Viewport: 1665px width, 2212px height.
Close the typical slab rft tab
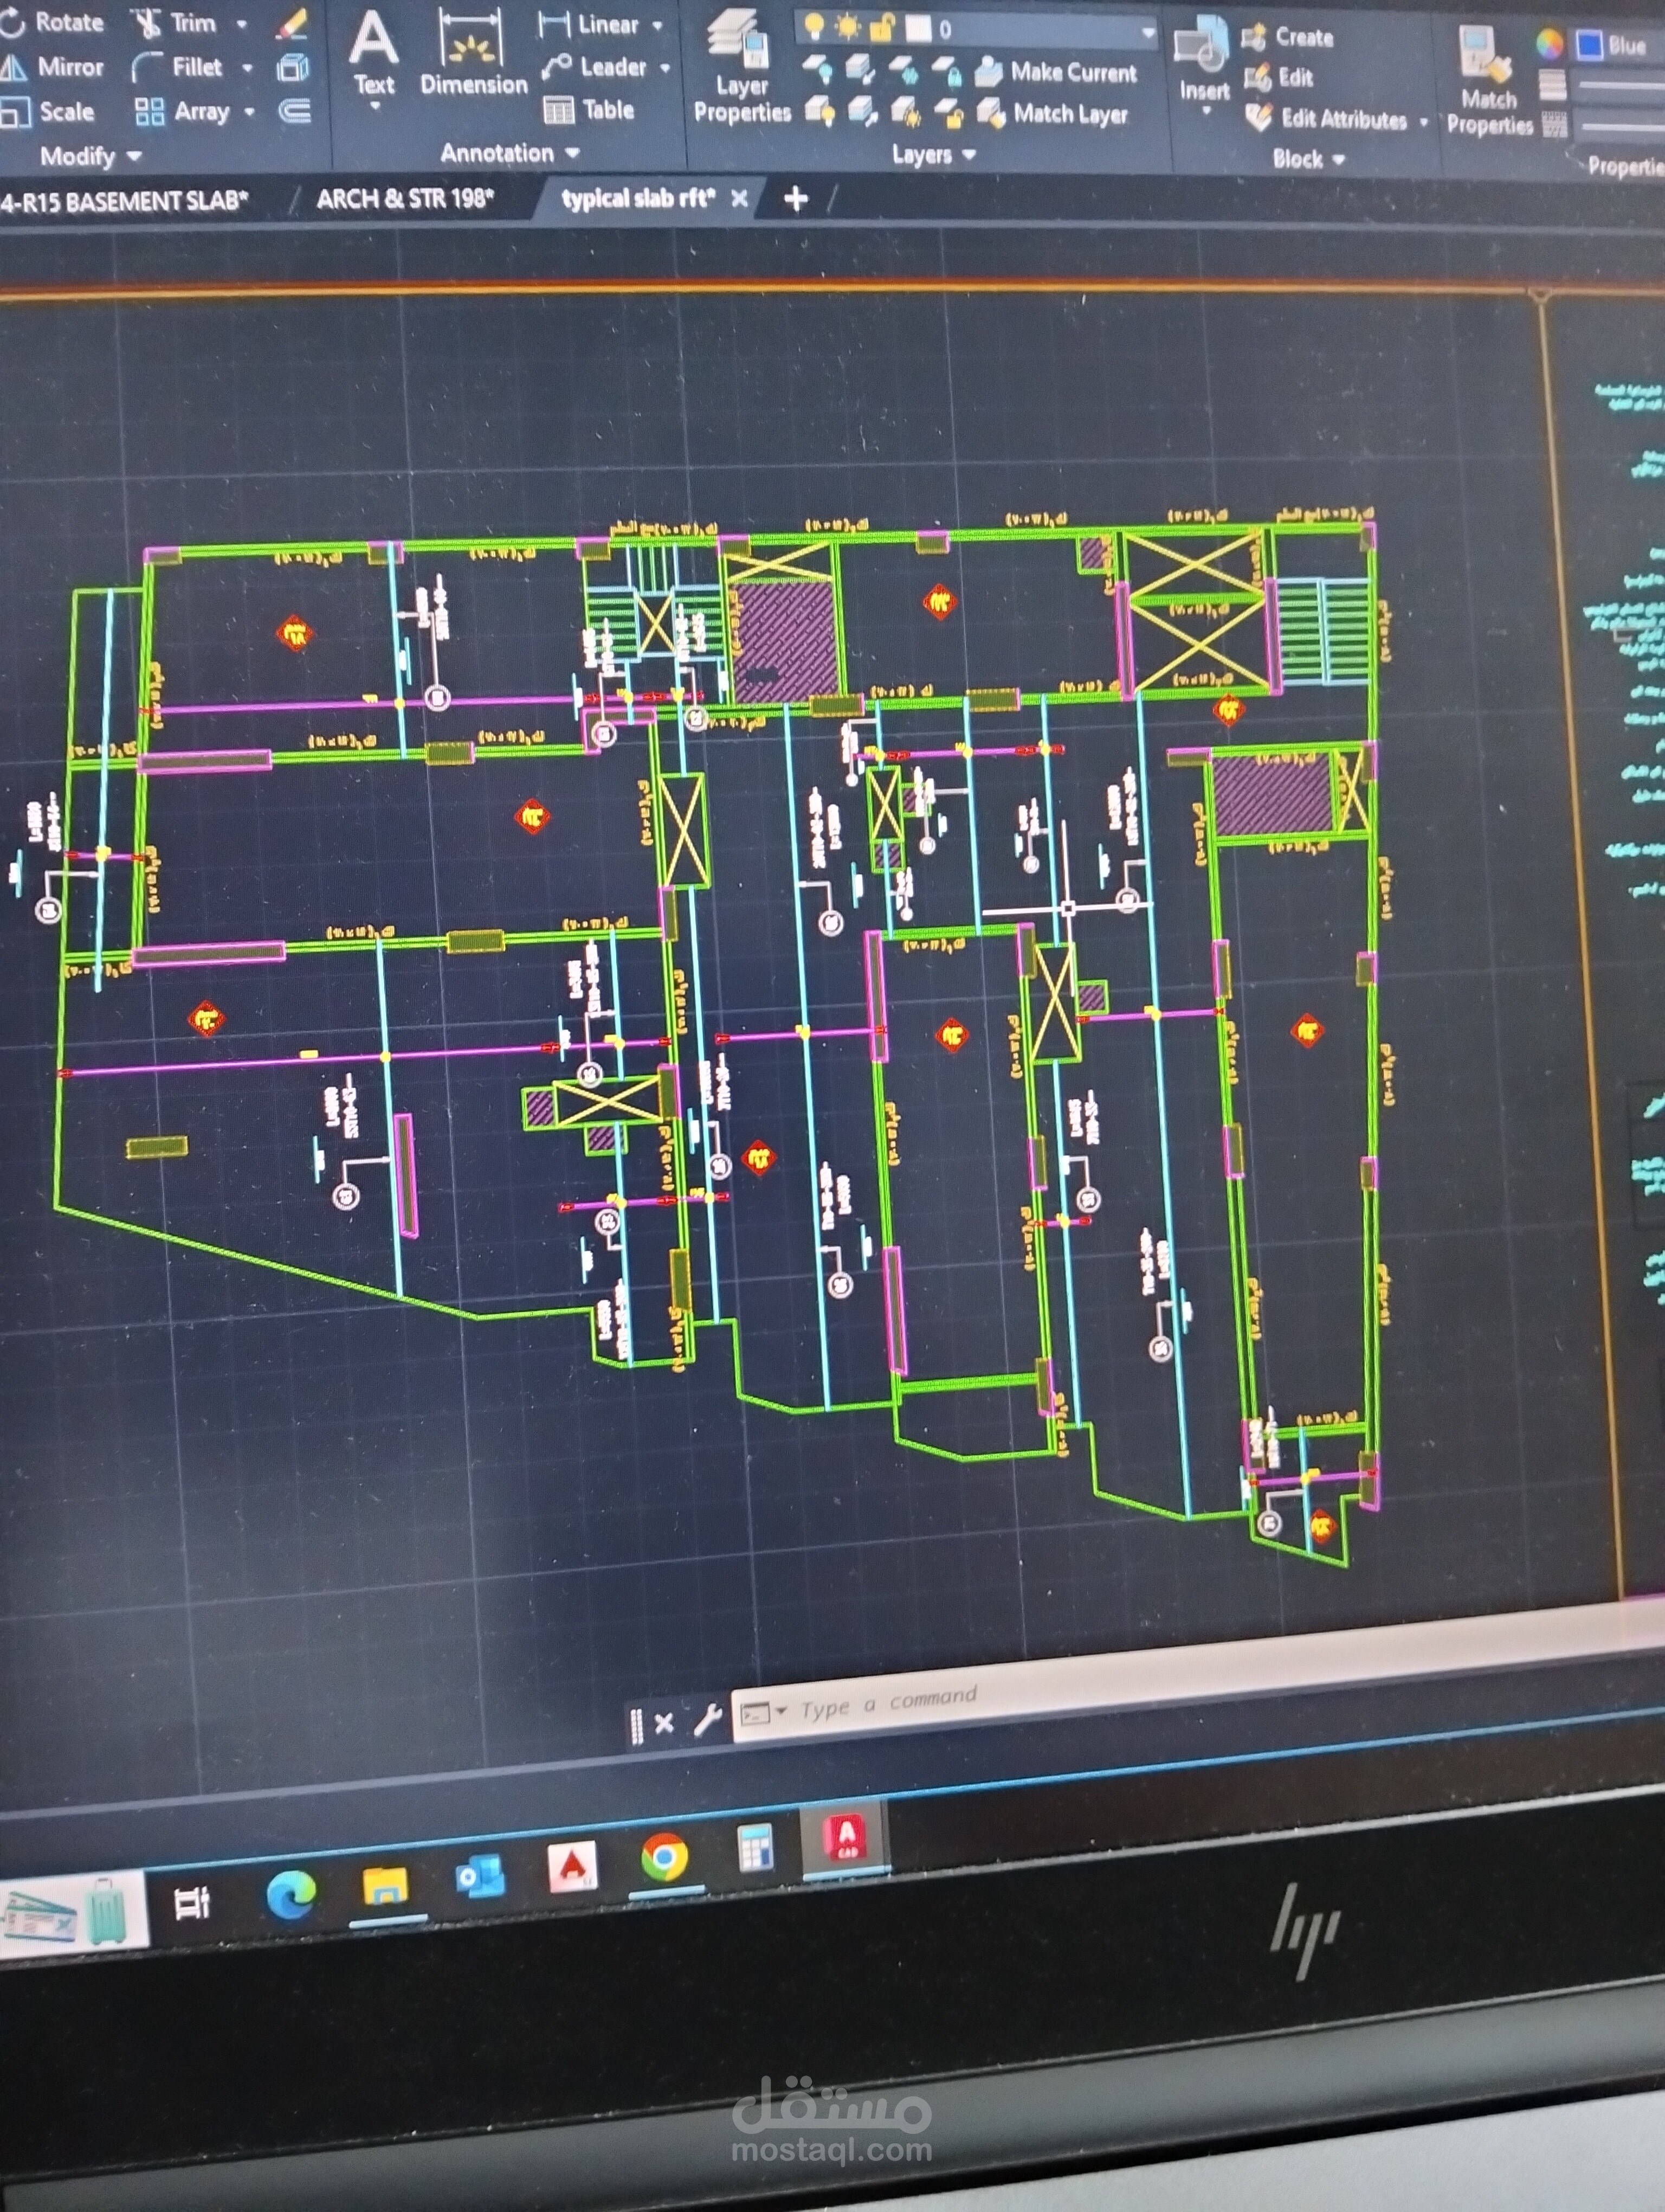tap(739, 199)
